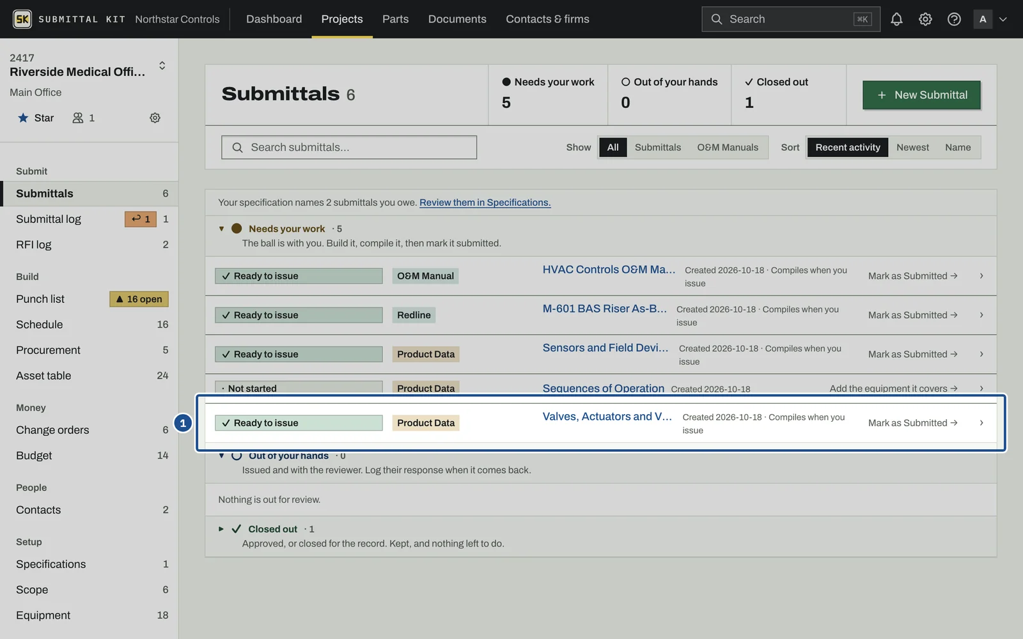This screenshot has height=639, width=1023.
Task: Expand M-601 BAS Riser row chevron
Action: [981, 315]
